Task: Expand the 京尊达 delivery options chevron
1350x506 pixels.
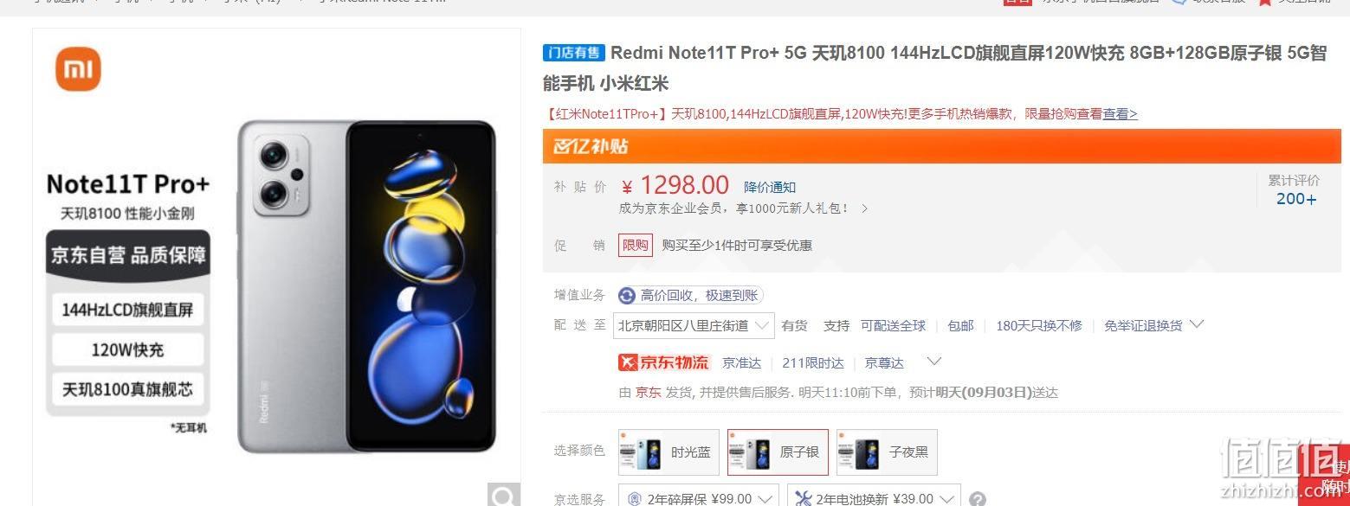Action: [x=933, y=362]
